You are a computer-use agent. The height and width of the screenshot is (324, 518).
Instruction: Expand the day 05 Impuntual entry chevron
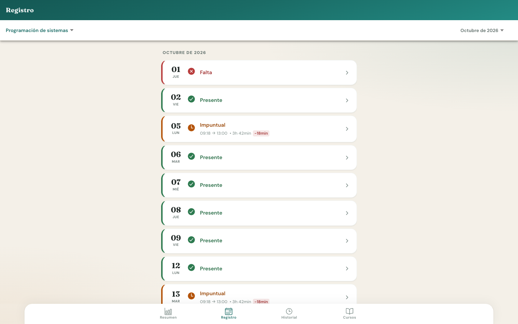[x=347, y=129]
